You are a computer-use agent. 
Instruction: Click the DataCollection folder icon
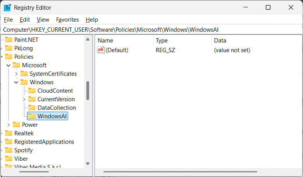[x=32, y=107]
